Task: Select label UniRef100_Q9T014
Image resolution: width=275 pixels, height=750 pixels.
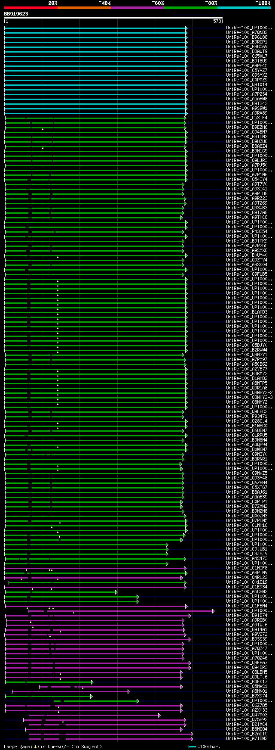Action: pos(247,84)
